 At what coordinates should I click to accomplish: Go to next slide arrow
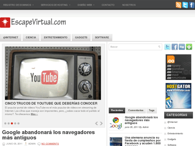[101, 123]
